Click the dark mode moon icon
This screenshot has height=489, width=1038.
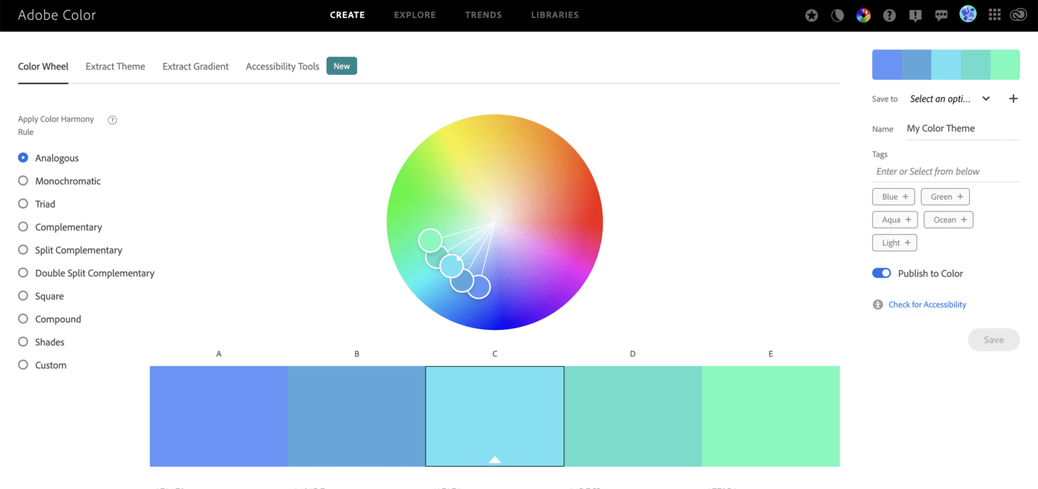pos(837,14)
